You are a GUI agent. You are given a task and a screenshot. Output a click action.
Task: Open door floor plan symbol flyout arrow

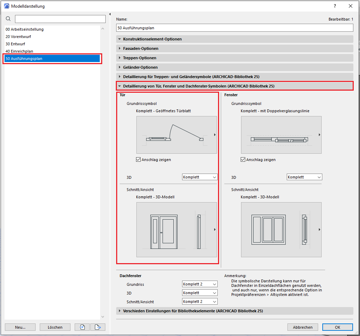click(x=215, y=135)
